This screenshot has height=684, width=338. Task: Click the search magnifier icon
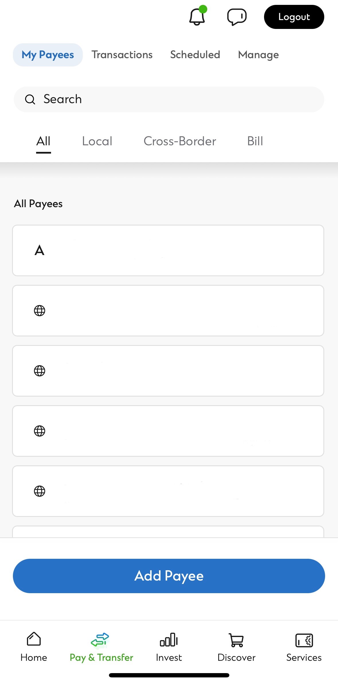(x=30, y=99)
